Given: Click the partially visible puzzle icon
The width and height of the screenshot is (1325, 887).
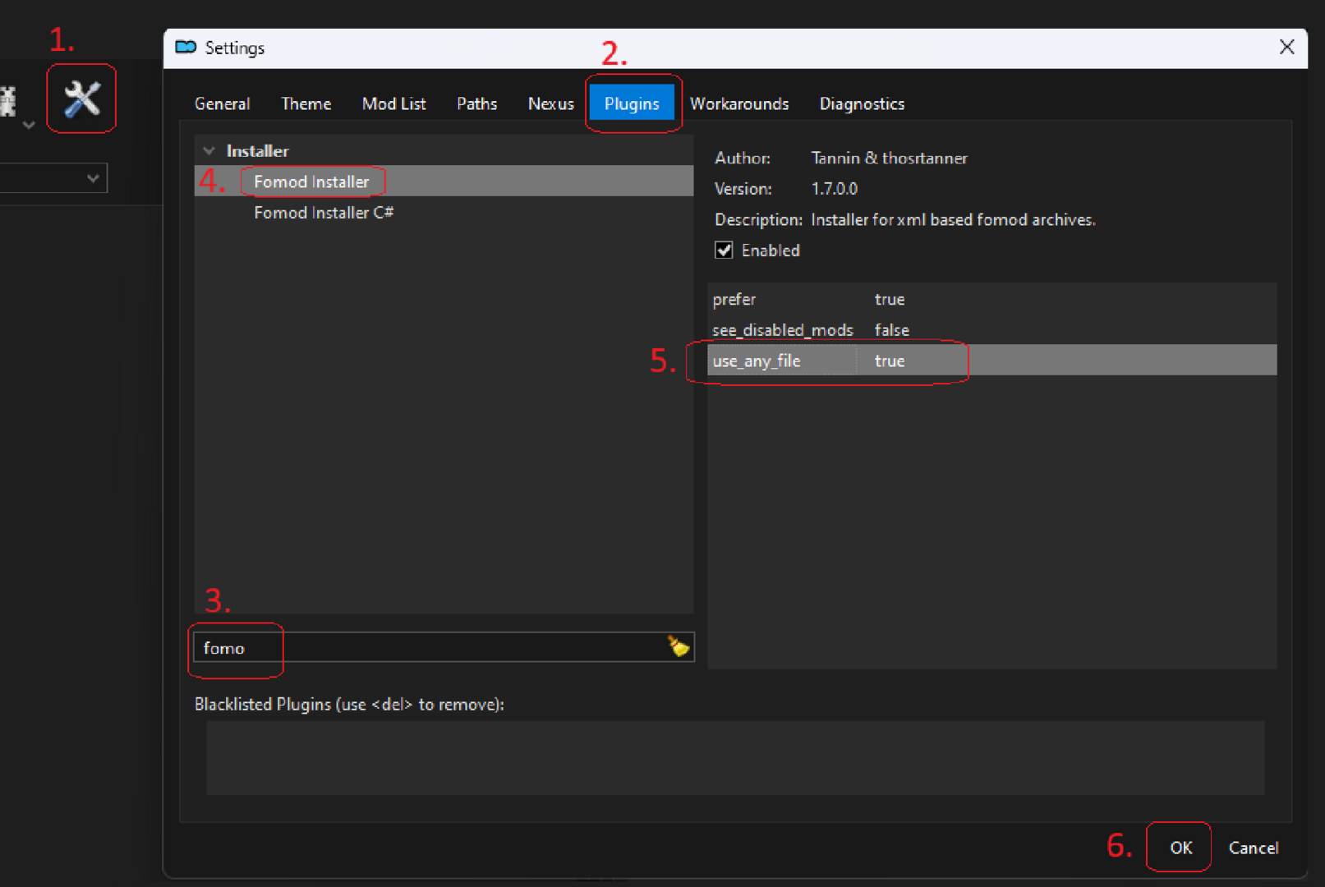Looking at the screenshot, I should click(8, 102).
